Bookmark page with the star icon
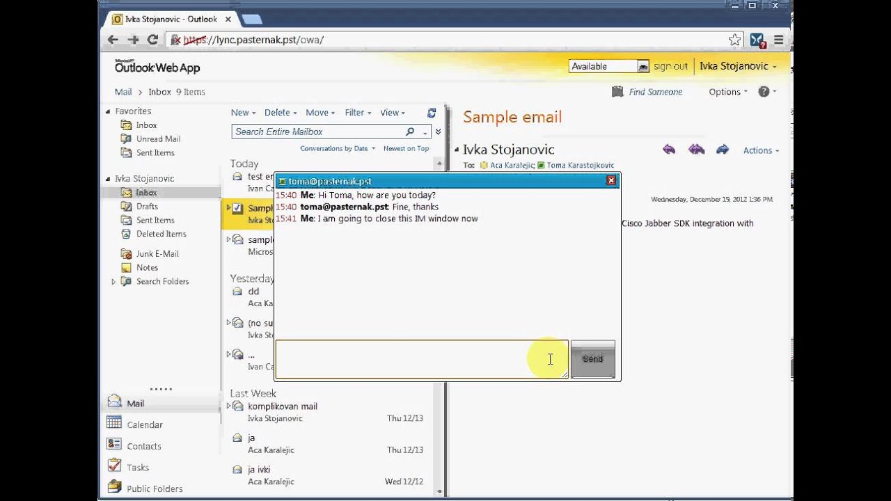The width and height of the screenshot is (891, 501). point(734,40)
